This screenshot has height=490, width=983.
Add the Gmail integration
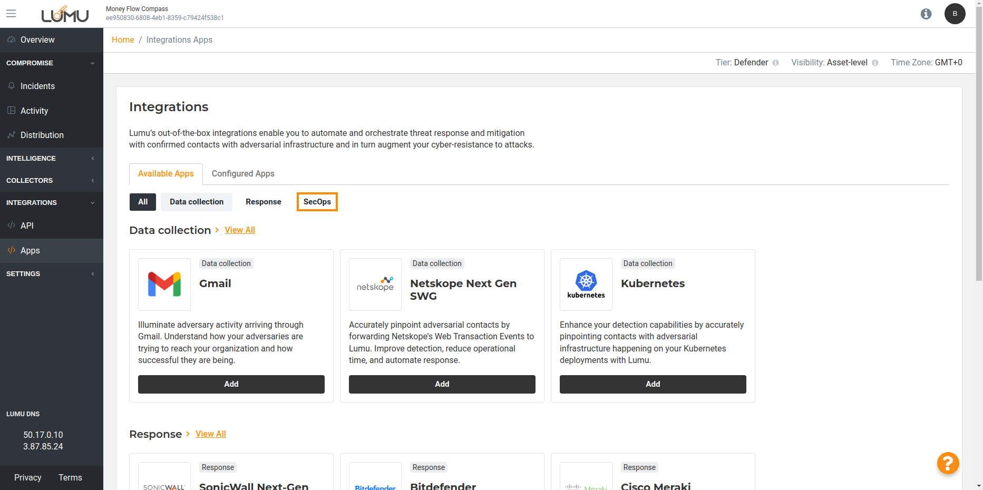pos(231,384)
